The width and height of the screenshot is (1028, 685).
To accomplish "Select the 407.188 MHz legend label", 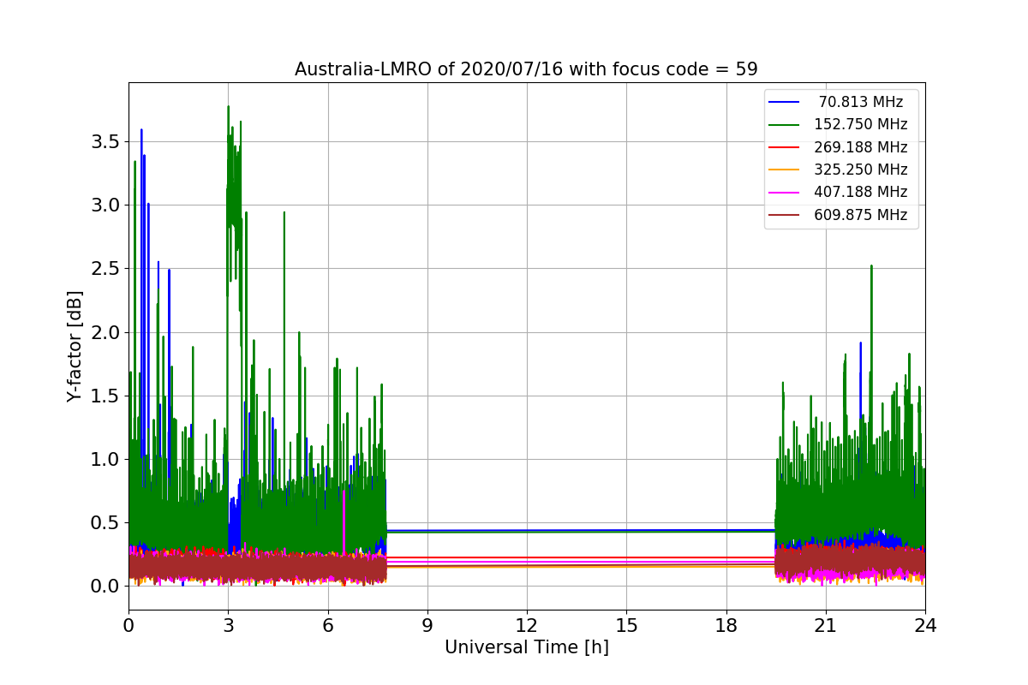I will [860, 193].
